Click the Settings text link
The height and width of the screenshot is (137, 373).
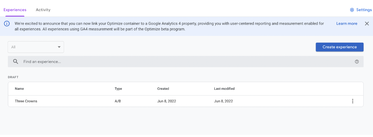coord(364,10)
